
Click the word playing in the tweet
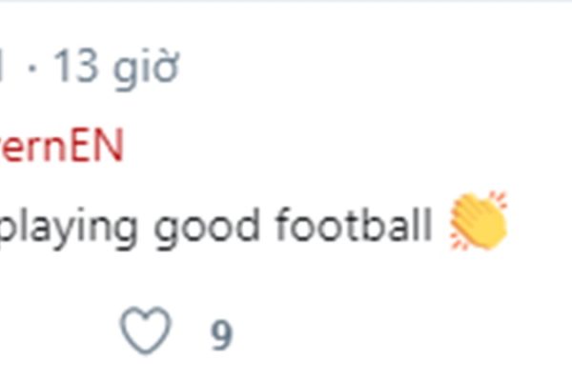point(71,229)
